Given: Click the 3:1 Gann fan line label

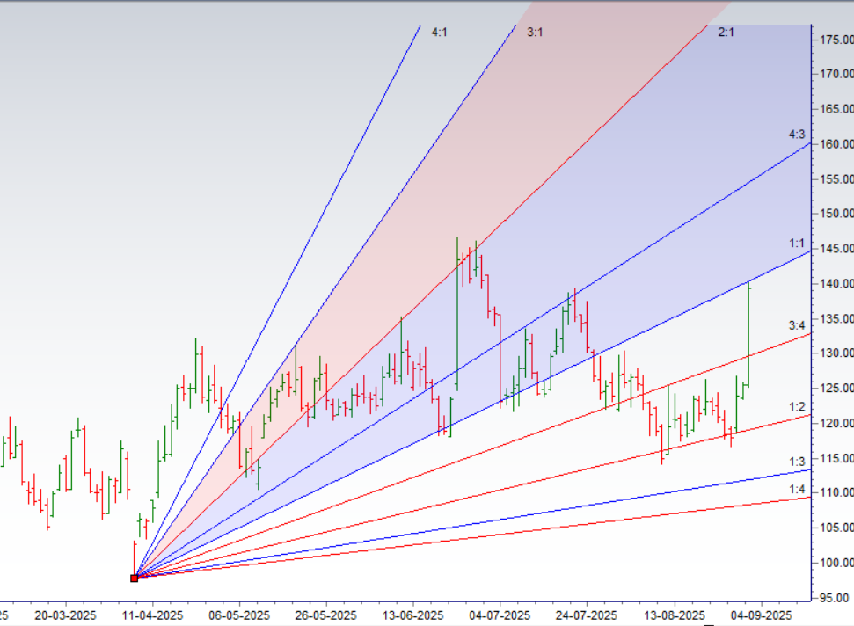Looking at the screenshot, I should pyautogui.click(x=535, y=32).
